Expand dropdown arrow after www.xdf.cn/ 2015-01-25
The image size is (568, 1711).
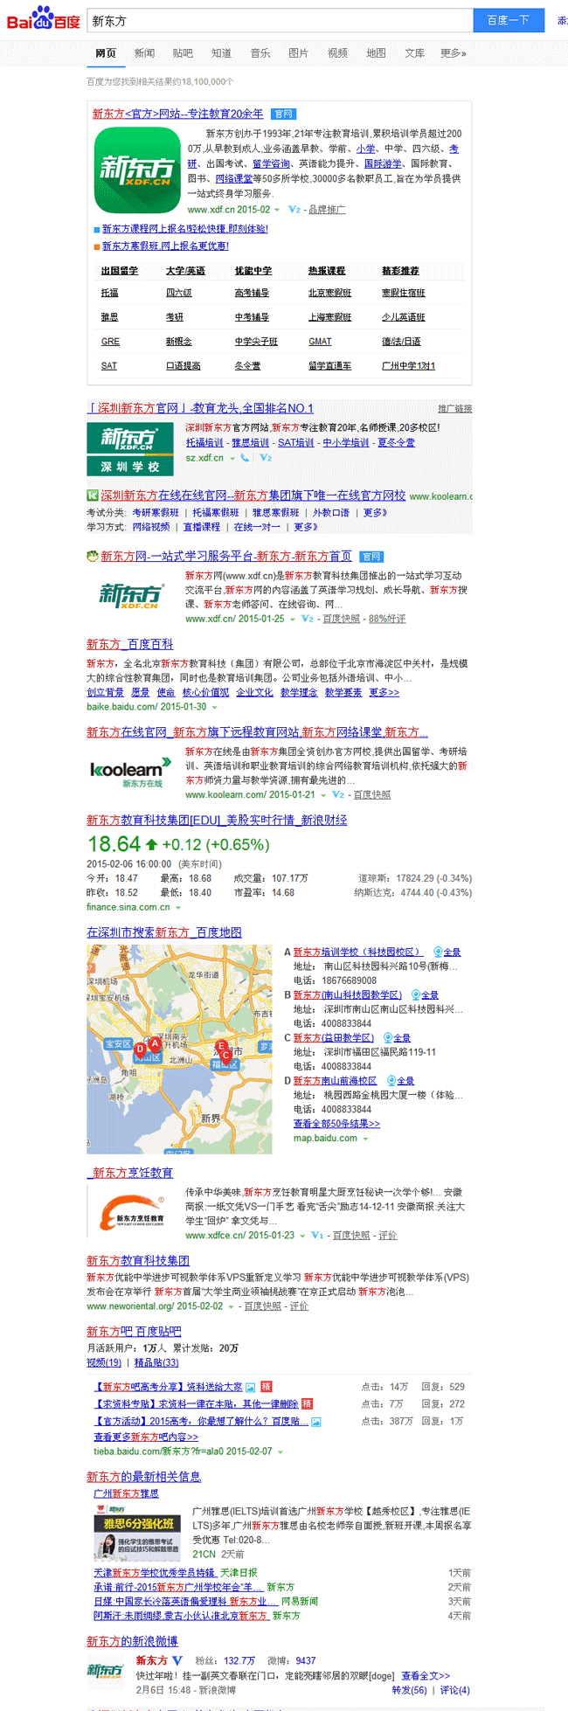pos(292,619)
